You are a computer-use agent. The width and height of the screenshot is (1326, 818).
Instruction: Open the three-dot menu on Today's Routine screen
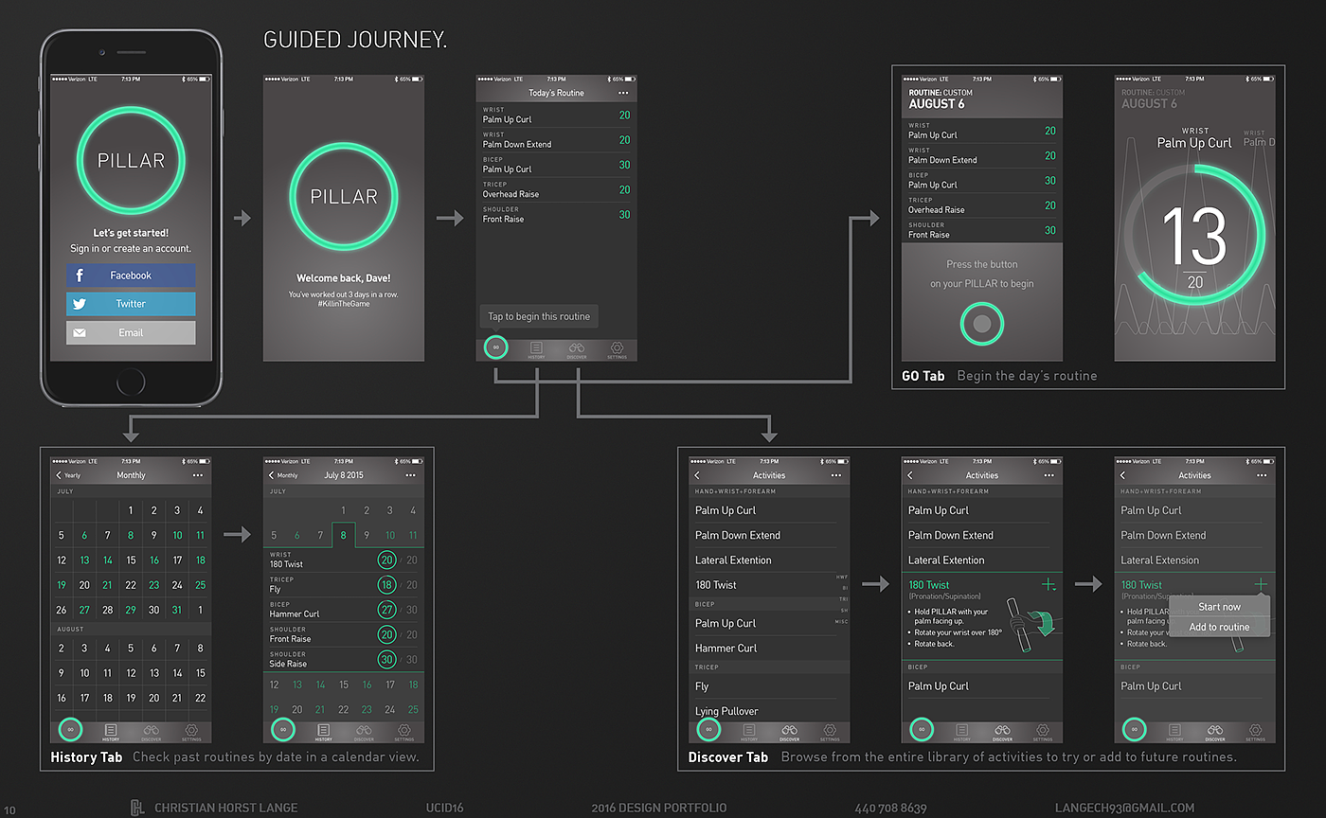[x=623, y=93]
